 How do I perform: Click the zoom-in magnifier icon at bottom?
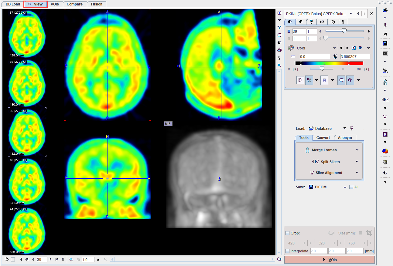(71, 260)
